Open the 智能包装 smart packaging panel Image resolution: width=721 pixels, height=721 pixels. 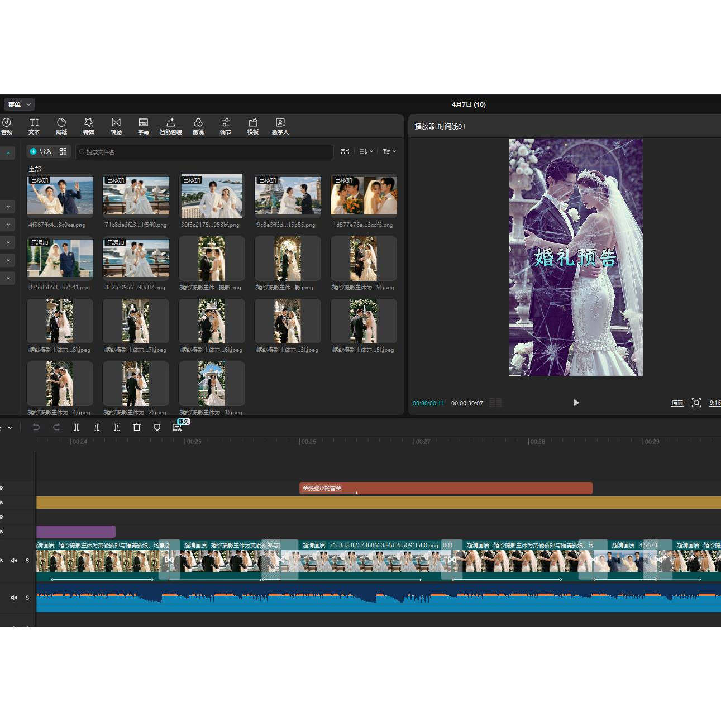[x=171, y=126]
